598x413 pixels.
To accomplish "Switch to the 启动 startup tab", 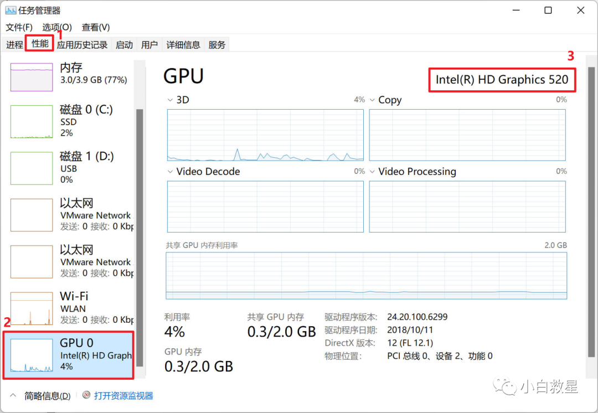I will (124, 45).
